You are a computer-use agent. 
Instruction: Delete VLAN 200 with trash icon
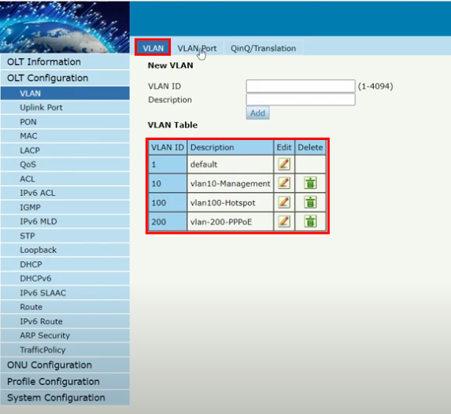[310, 221]
